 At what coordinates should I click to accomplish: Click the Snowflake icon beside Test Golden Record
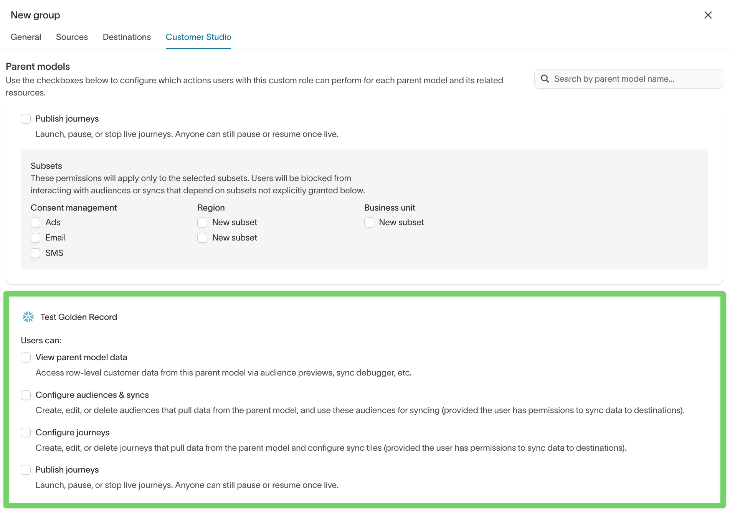(27, 317)
